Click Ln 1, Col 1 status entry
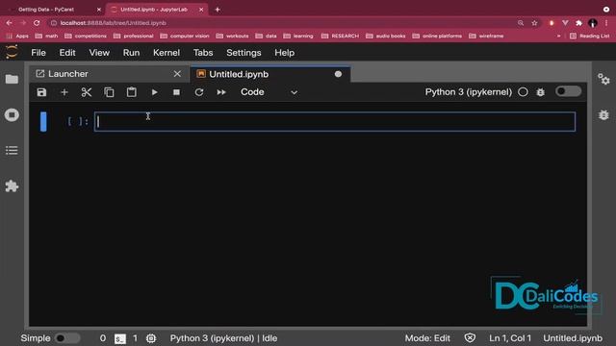Viewport: 616px width, 346px height. pyautogui.click(x=510, y=338)
